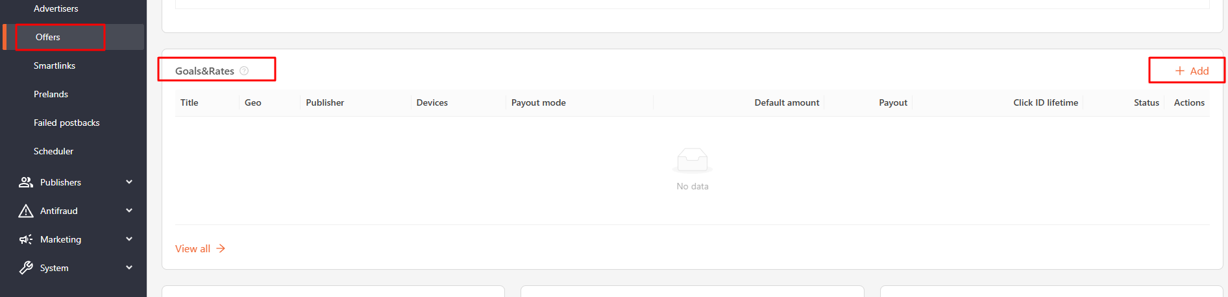Click the Antifraud warning triangle icon
The height and width of the screenshot is (297, 1228).
(26, 211)
